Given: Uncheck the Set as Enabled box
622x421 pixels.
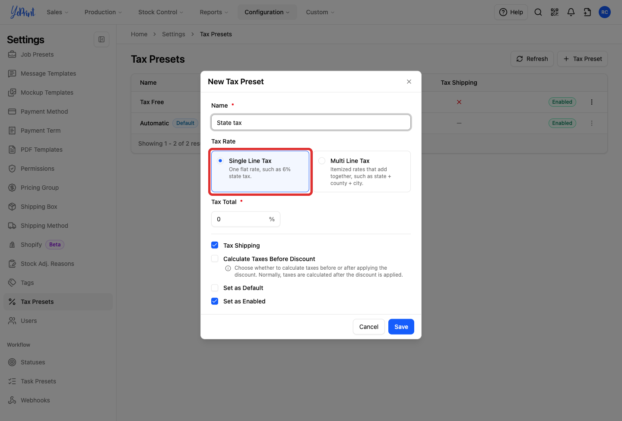Looking at the screenshot, I should tap(215, 301).
